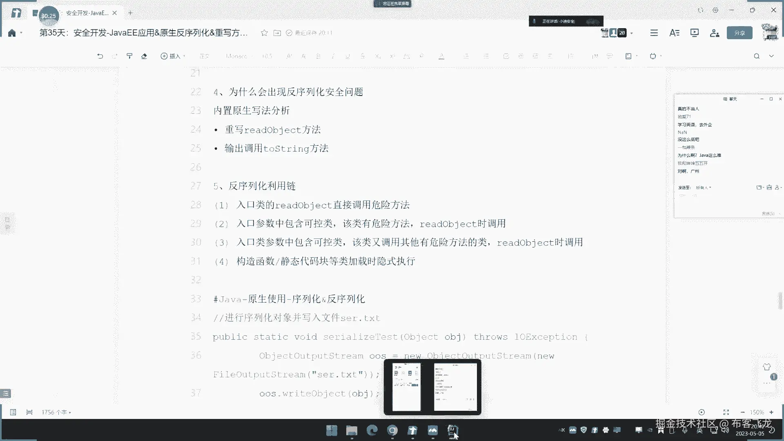Toggle the outline panel at left edge
This screenshot has width=784, height=441.
(x=7, y=223)
